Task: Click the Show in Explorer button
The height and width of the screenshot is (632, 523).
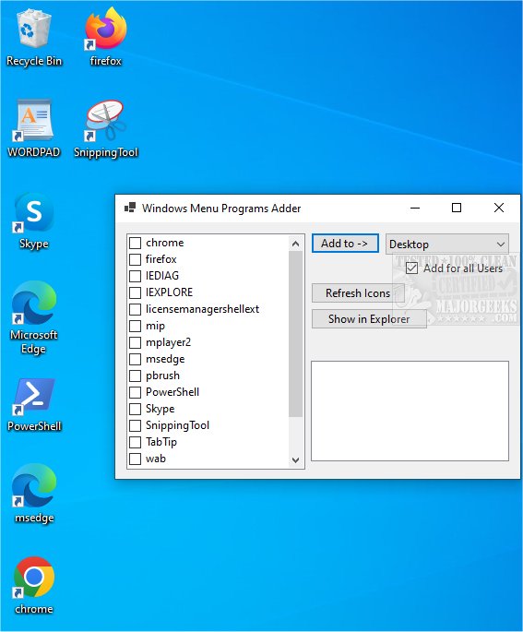Action: 369,319
